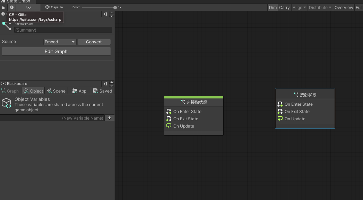Image resolution: width=363 pixels, height=200 pixels.
Task: Toggle the lock icon in the graph toolbar
Action: coord(3,7)
